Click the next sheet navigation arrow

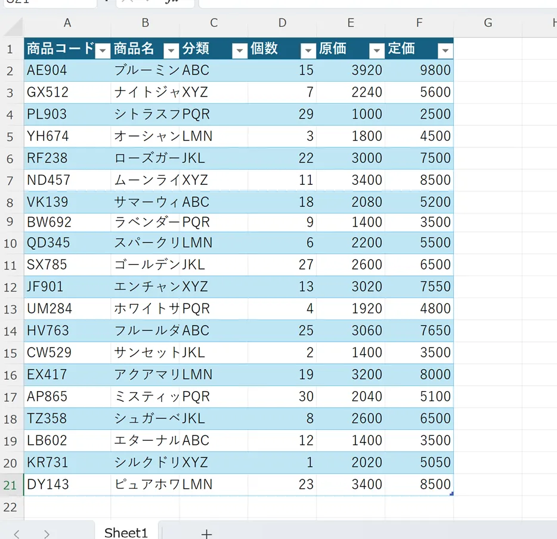click(47, 533)
